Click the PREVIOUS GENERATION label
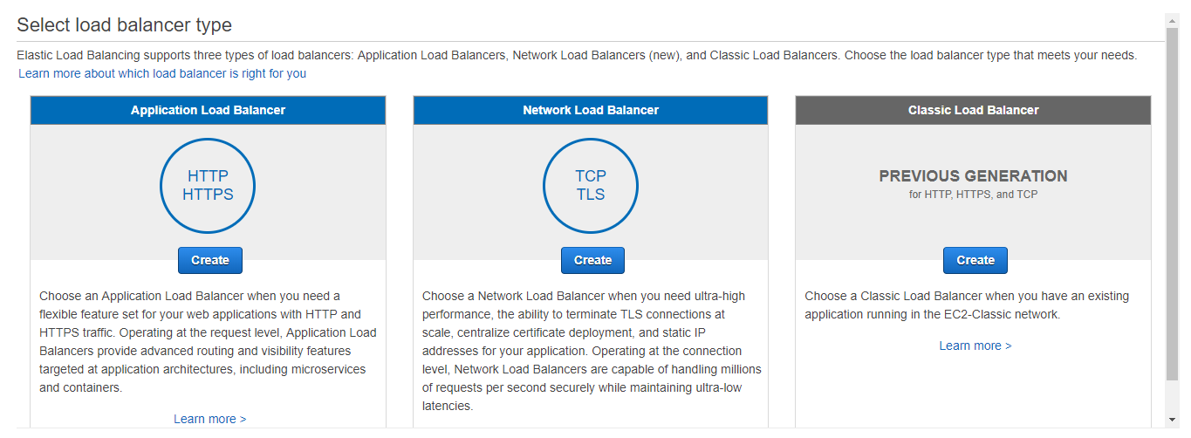The height and width of the screenshot is (438, 1191). point(974,176)
